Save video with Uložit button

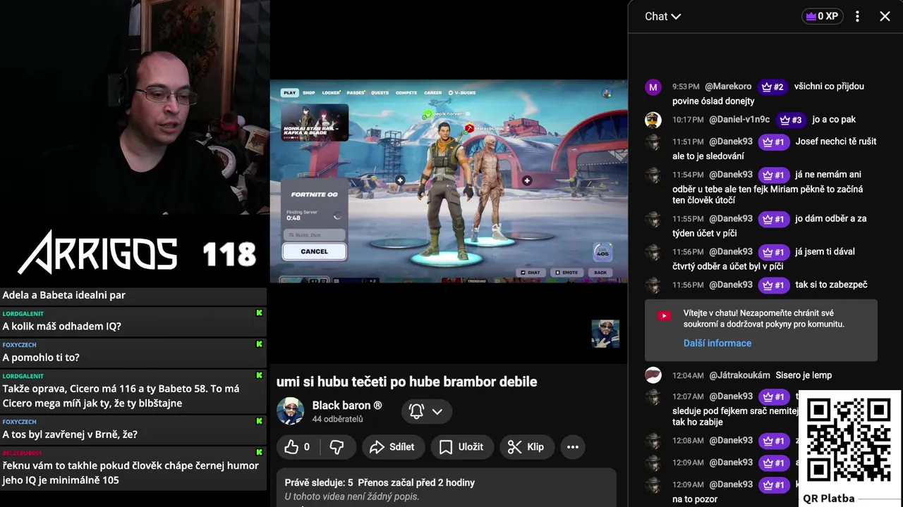(x=461, y=446)
